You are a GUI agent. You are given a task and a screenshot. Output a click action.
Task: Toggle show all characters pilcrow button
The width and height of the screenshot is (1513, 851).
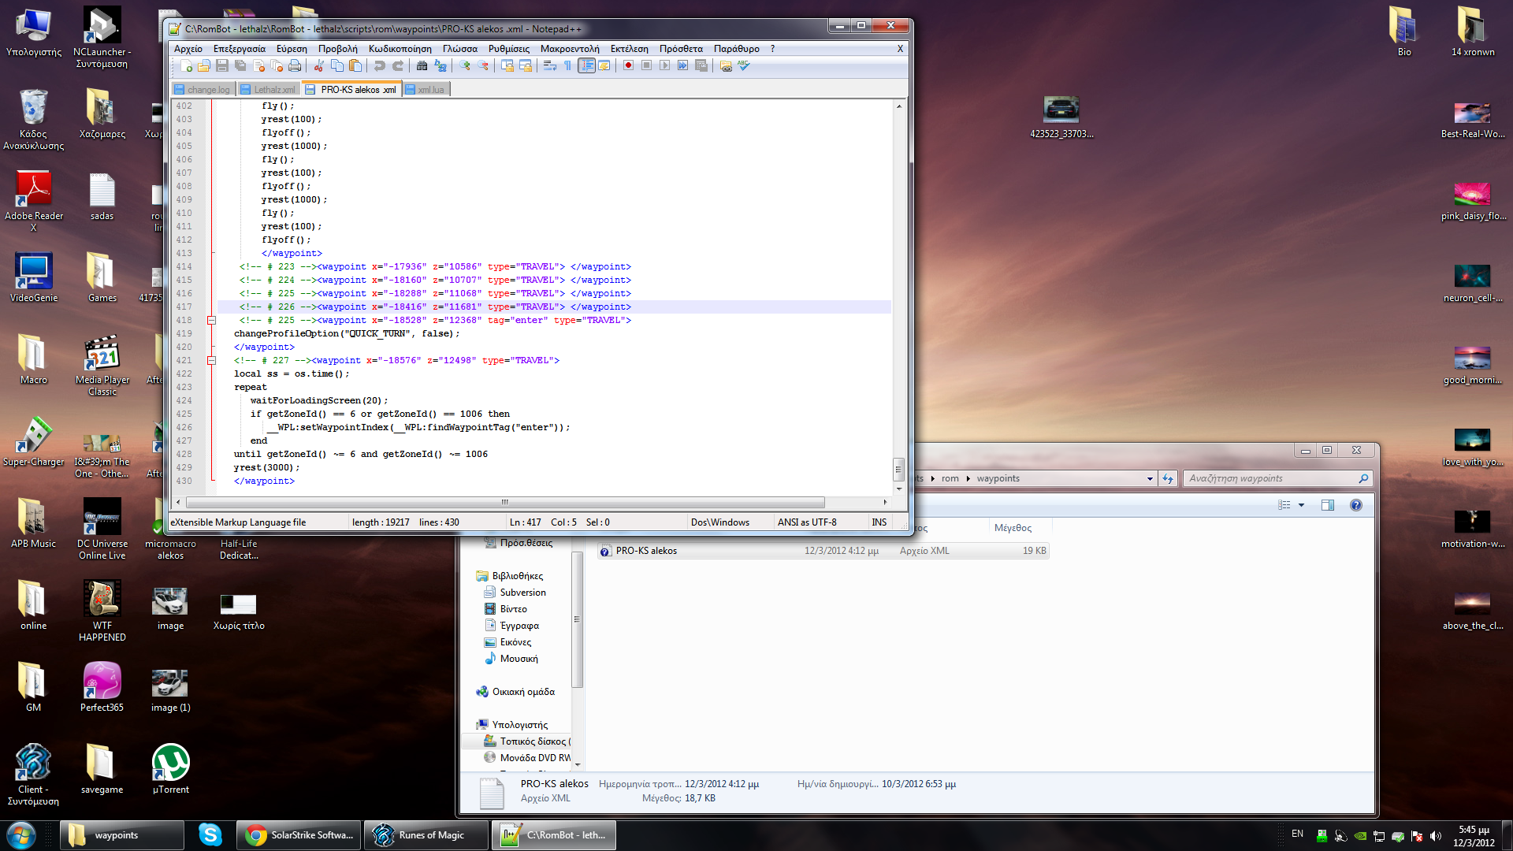pos(567,66)
